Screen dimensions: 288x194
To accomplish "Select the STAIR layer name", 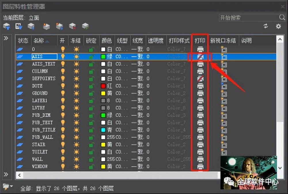I will [x=39, y=144].
